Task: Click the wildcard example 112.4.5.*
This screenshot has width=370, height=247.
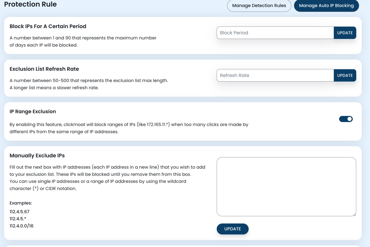Action: 18,219
